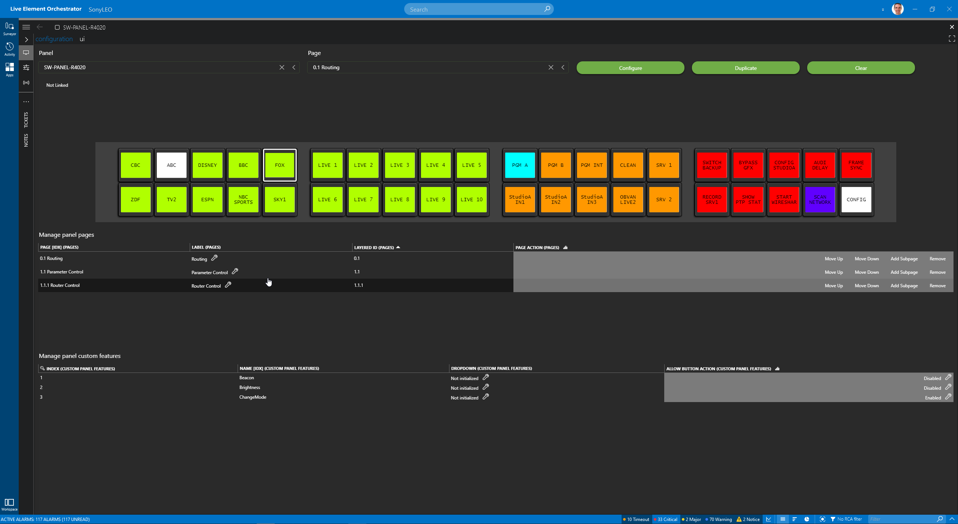Click the Clear button

click(861, 68)
